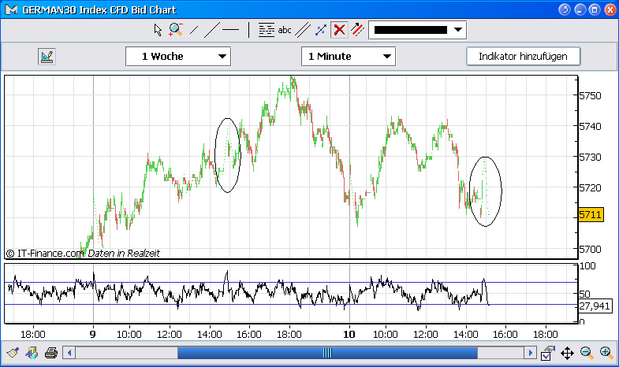Select the horizontal line drawing tool

[230, 30]
